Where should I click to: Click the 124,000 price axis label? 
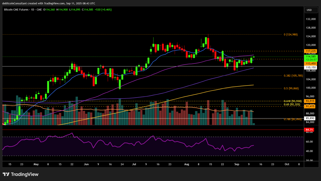point(311,36)
